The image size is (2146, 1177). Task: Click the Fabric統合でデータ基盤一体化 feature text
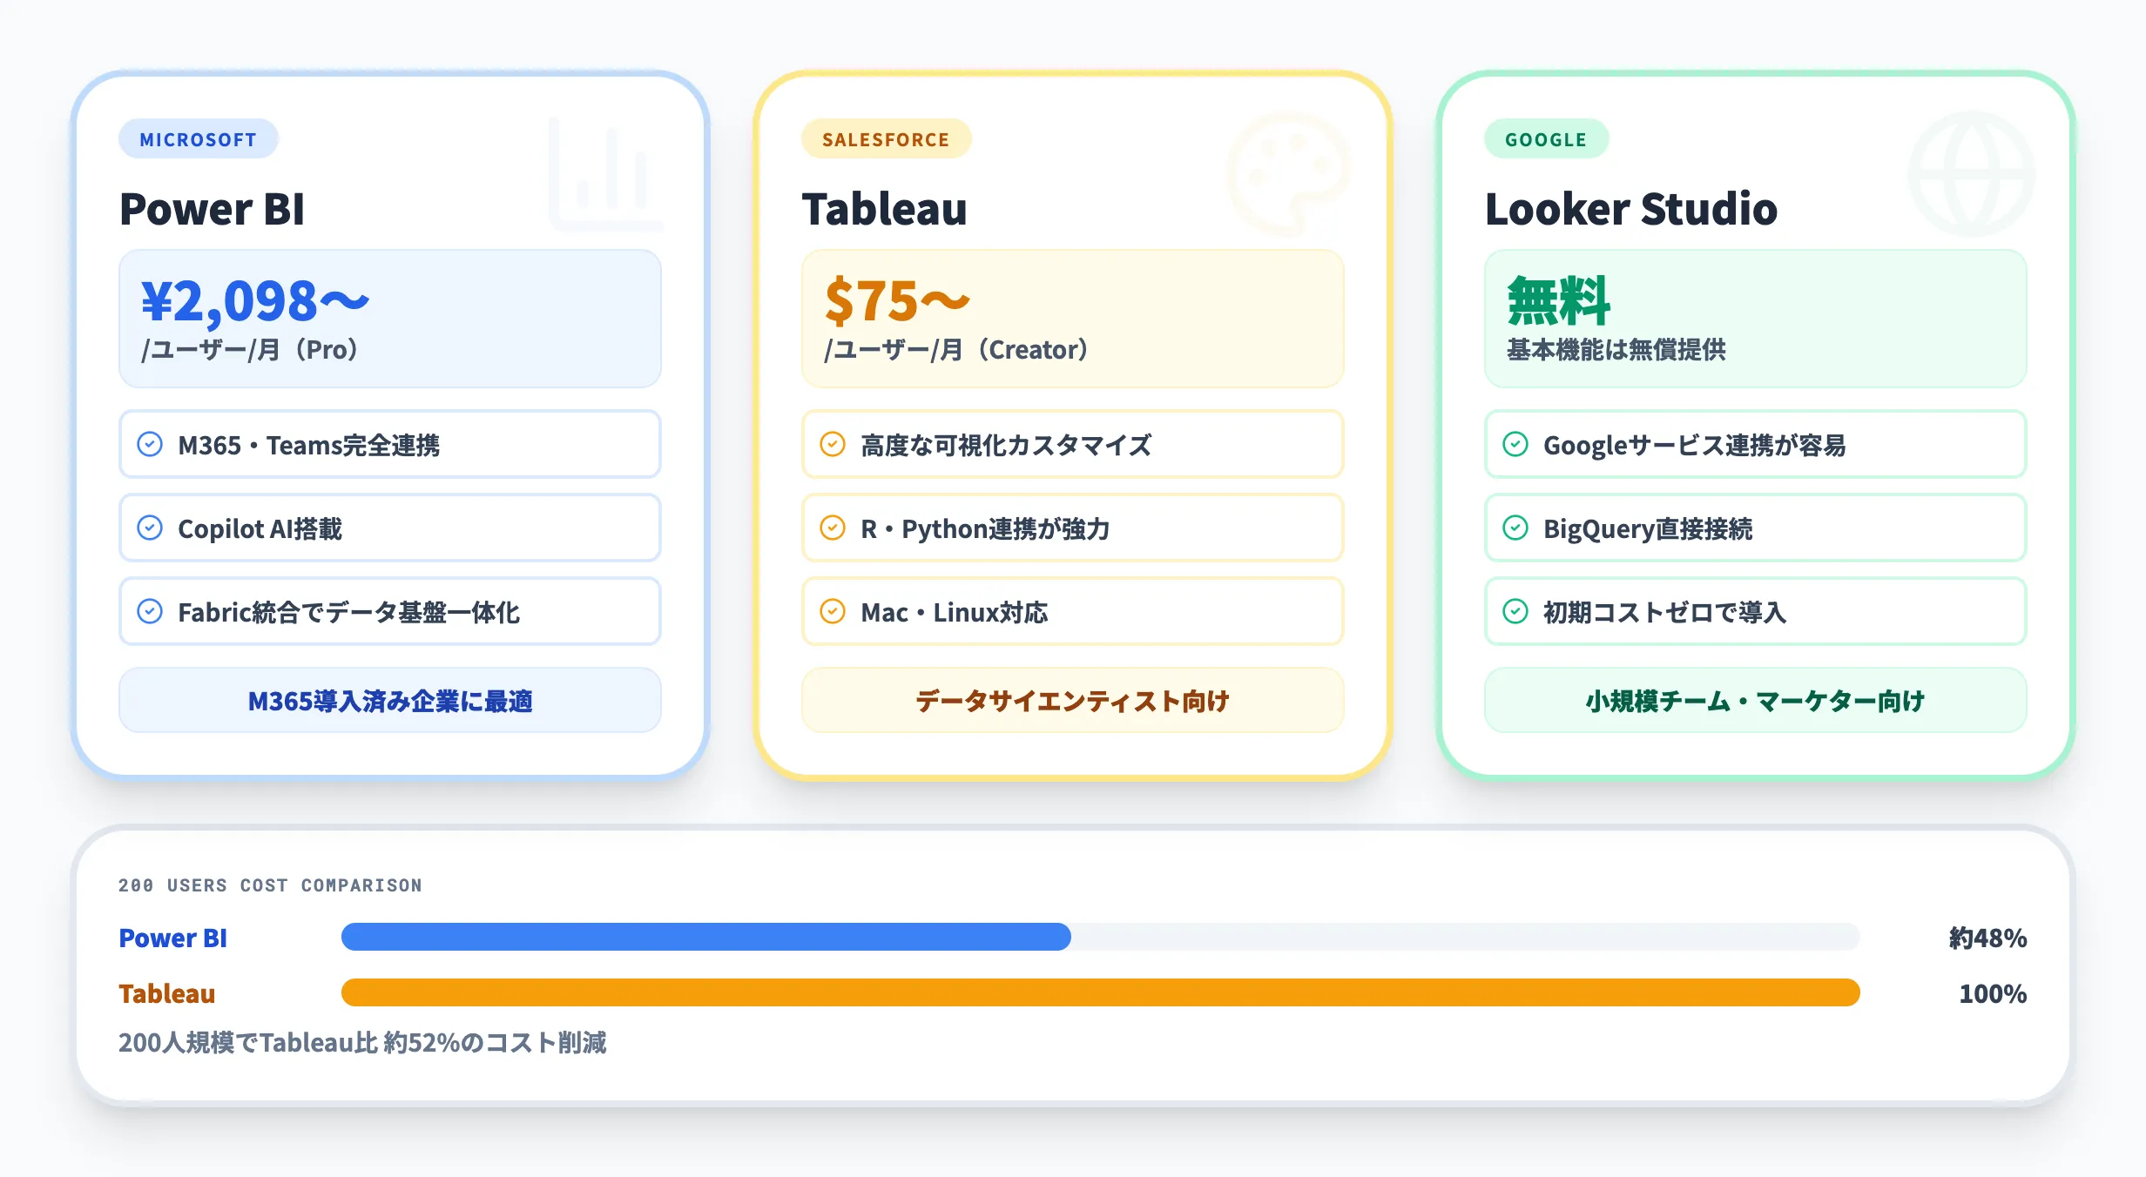[349, 612]
